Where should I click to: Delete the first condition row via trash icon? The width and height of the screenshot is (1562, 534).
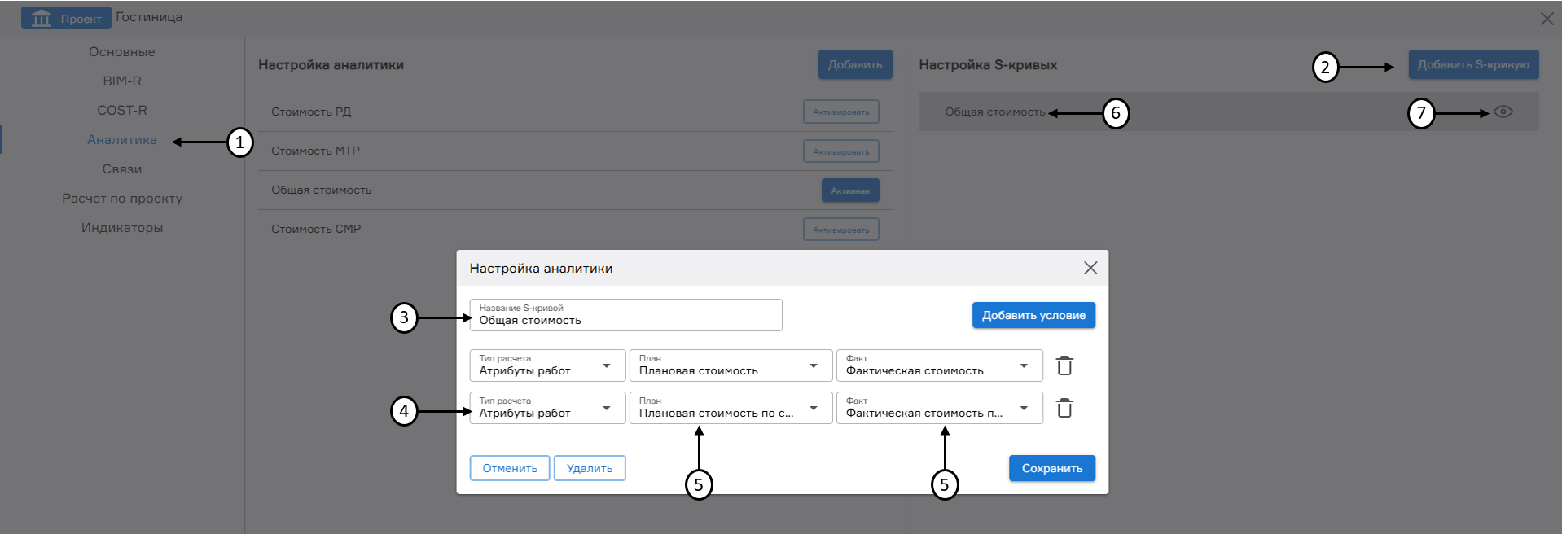tap(1064, 365)
